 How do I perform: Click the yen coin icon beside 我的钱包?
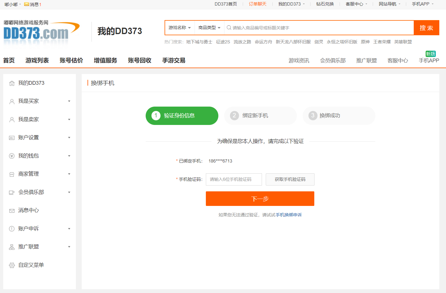12,156
